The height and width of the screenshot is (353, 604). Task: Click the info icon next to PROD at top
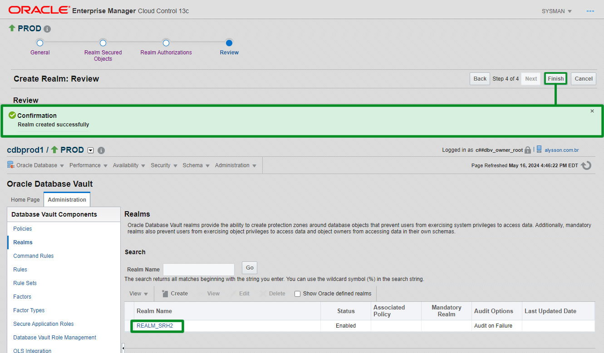point(47,29)
